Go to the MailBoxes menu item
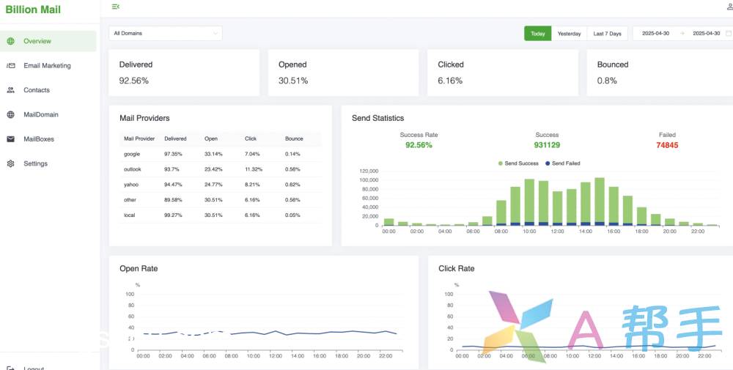This screenshot has height=370, width=733. 38,139
